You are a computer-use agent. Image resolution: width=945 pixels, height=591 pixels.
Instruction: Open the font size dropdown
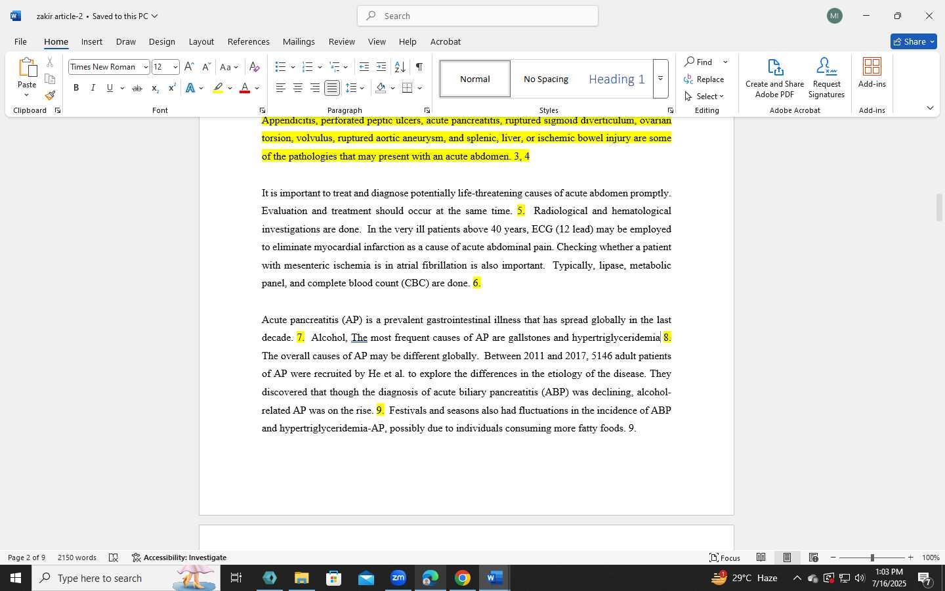175,67
